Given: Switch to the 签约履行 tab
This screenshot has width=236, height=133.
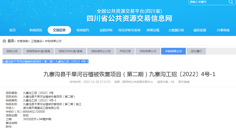Looking at the screenshot, I should (x=196, y=51).
